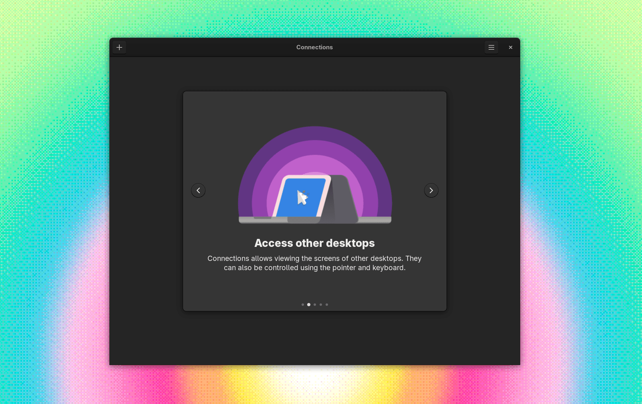Jump to the third carousel page dot

315,305
